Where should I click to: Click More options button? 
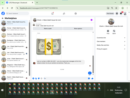[x=78, y=28]
